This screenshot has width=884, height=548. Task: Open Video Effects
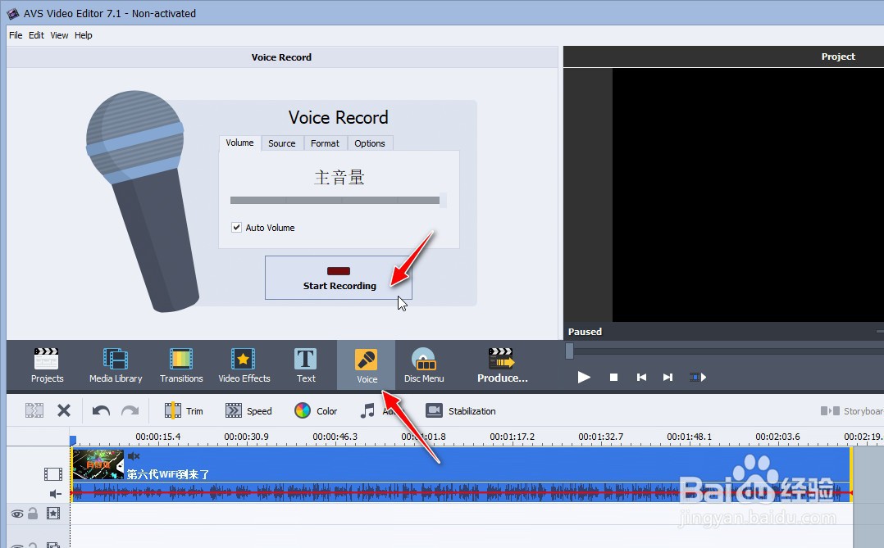(x=244, y=365)
